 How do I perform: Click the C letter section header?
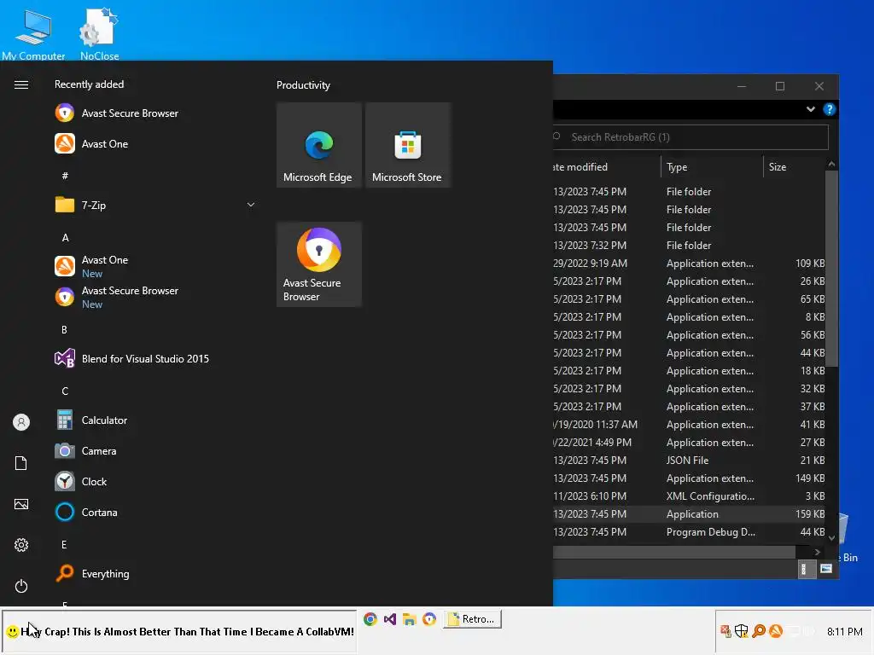(65, 391)
